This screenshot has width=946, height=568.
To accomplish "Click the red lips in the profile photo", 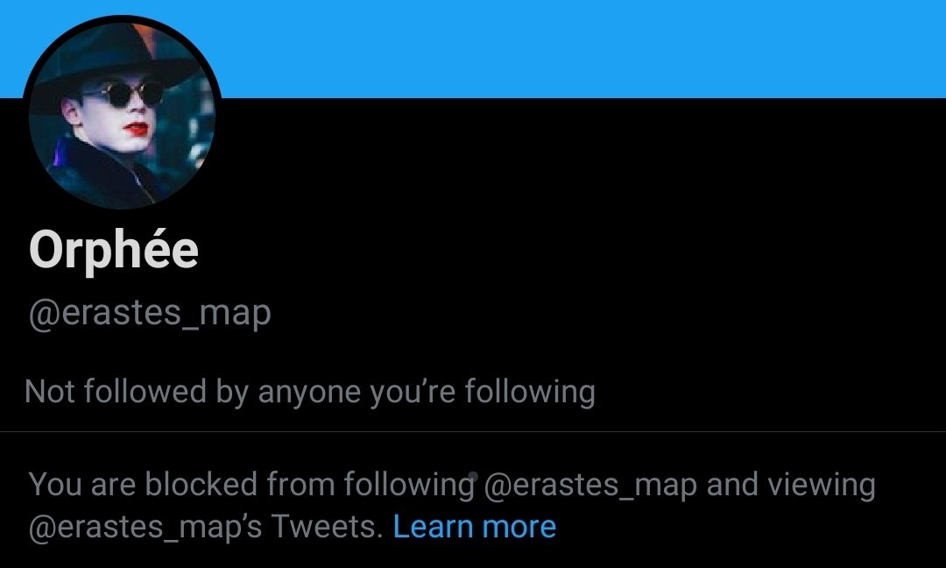I will tap(137, 129).
